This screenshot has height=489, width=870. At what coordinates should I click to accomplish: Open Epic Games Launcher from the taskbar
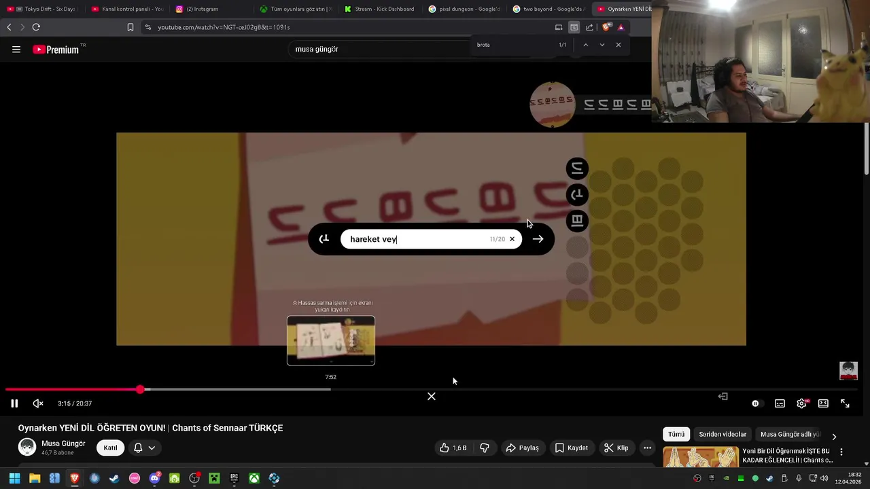pyautogui.click(x=234, y=478)
